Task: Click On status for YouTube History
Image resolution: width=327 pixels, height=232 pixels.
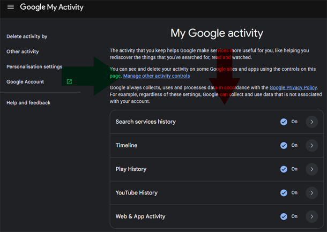Action: [294, 193]
